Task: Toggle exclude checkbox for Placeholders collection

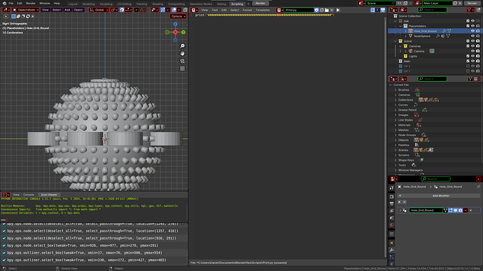Action: pyautogui.click(x=468, y=26)
